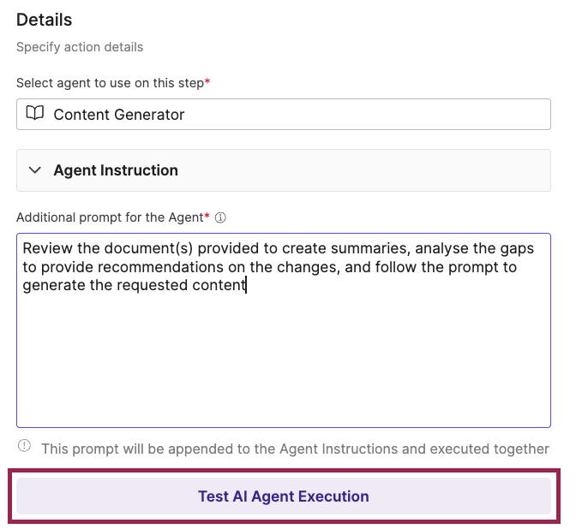Click the Details heading
This screenshot has height=529, width=576.
coord(44,20)
